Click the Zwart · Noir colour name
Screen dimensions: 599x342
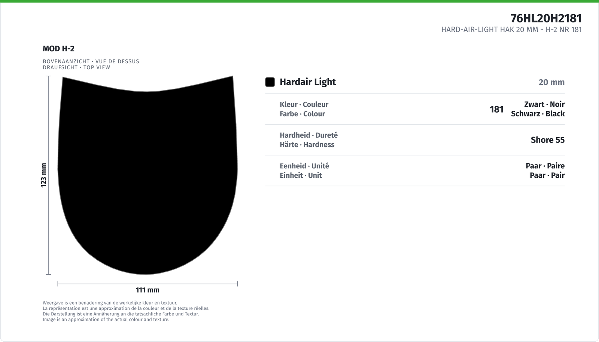[x=544, y=104]
